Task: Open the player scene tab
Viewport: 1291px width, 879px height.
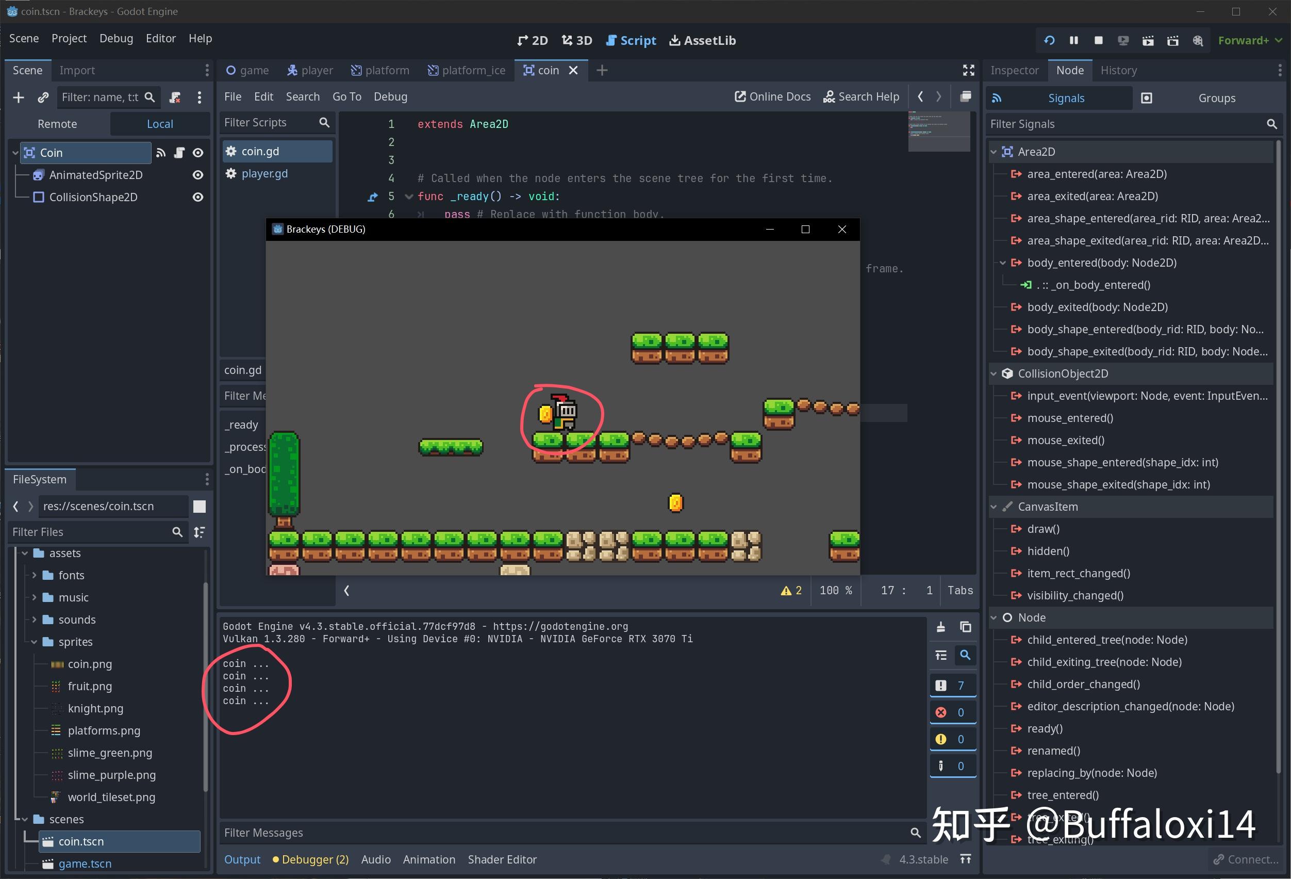Action: click(310, 71)
